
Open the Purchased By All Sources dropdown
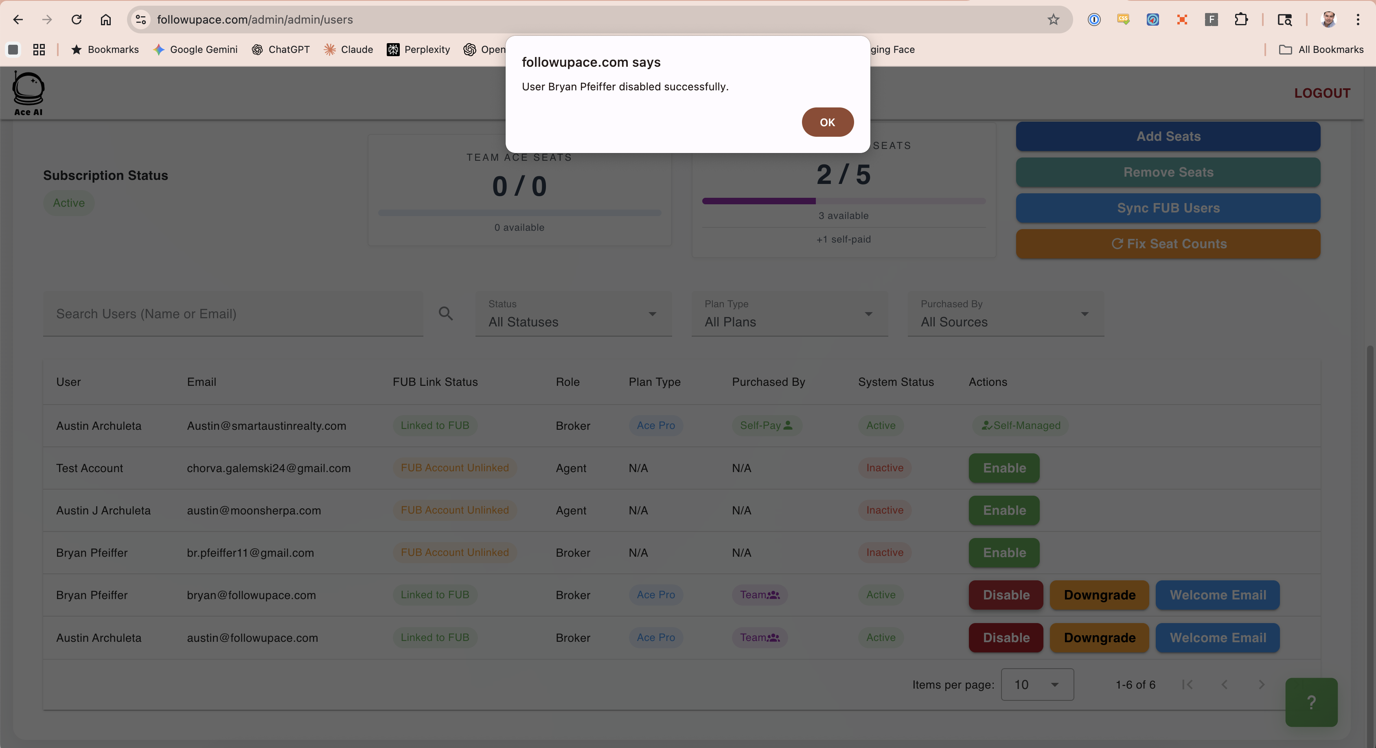[x=1005, y=314]
